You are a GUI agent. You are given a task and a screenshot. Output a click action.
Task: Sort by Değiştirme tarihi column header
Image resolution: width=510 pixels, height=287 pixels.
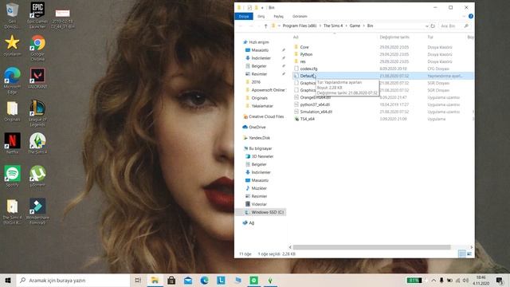pos(394,37)
